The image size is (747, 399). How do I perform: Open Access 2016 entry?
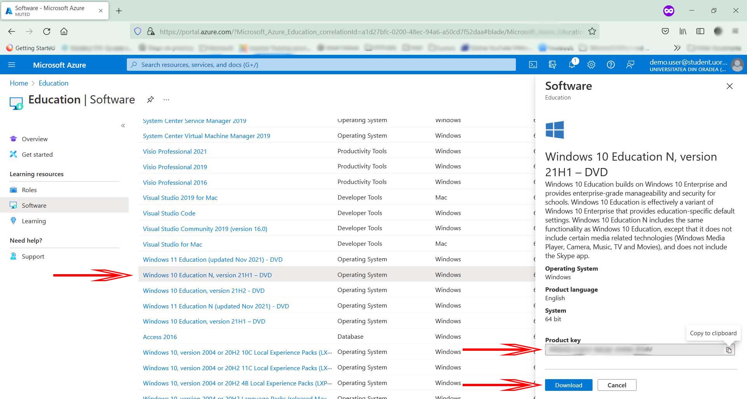(160, 337)
